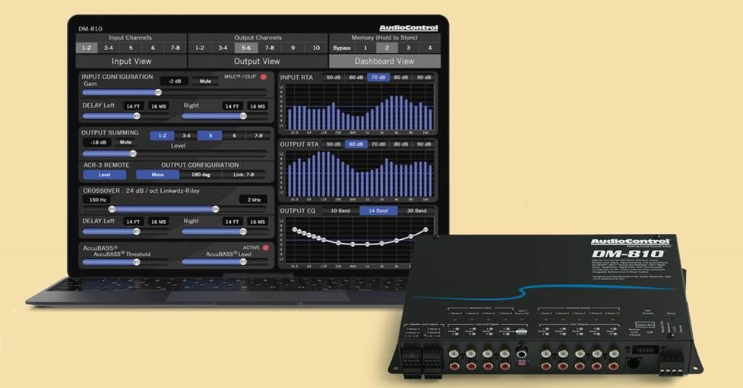Toggle ACR-3 Remote Level button
Viewport: 743px width, 388px height.
point(104,175)
